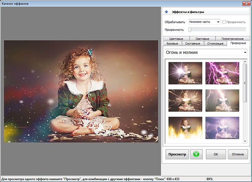Screen dimensions: 252x182
Task: Toggle the Прозрачность checkbox
Action: click(225, 22)
